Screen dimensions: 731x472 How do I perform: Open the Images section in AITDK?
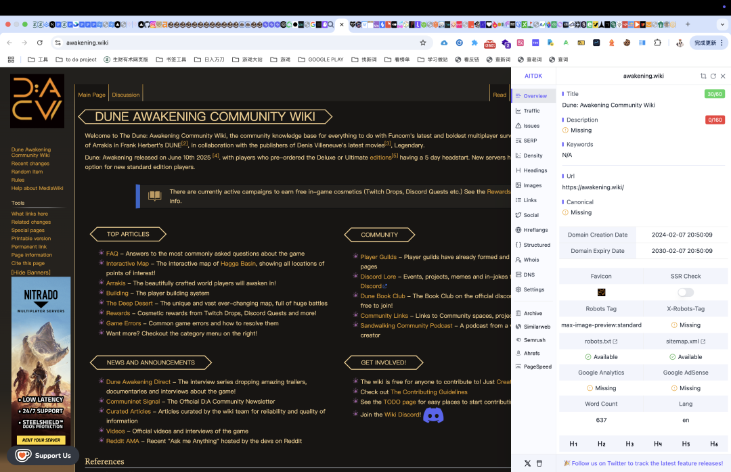pos(529,185)
